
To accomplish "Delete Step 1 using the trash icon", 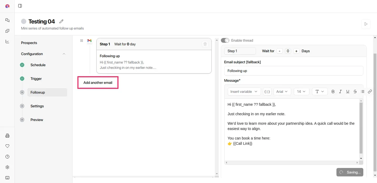I will pos(205,44).
